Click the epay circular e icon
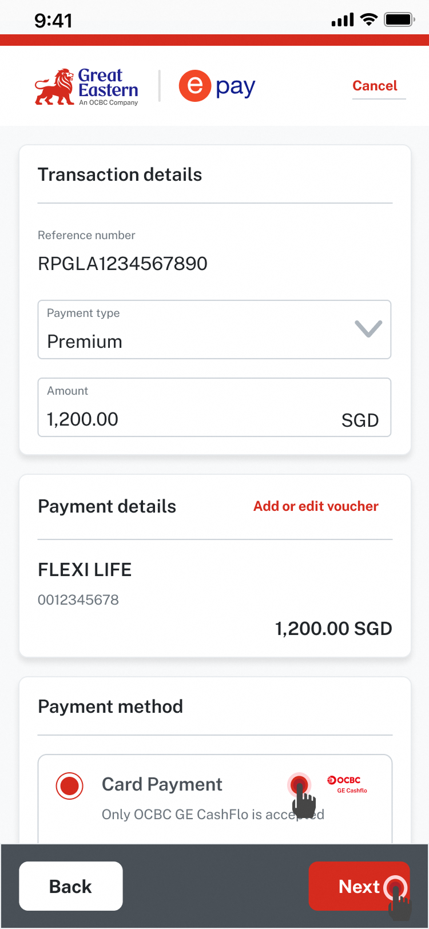The width and height of the screenshot is (429, 929). [195, 86]
